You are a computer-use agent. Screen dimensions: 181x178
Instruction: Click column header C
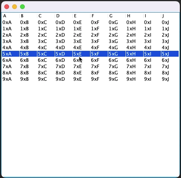pos(46,16)
